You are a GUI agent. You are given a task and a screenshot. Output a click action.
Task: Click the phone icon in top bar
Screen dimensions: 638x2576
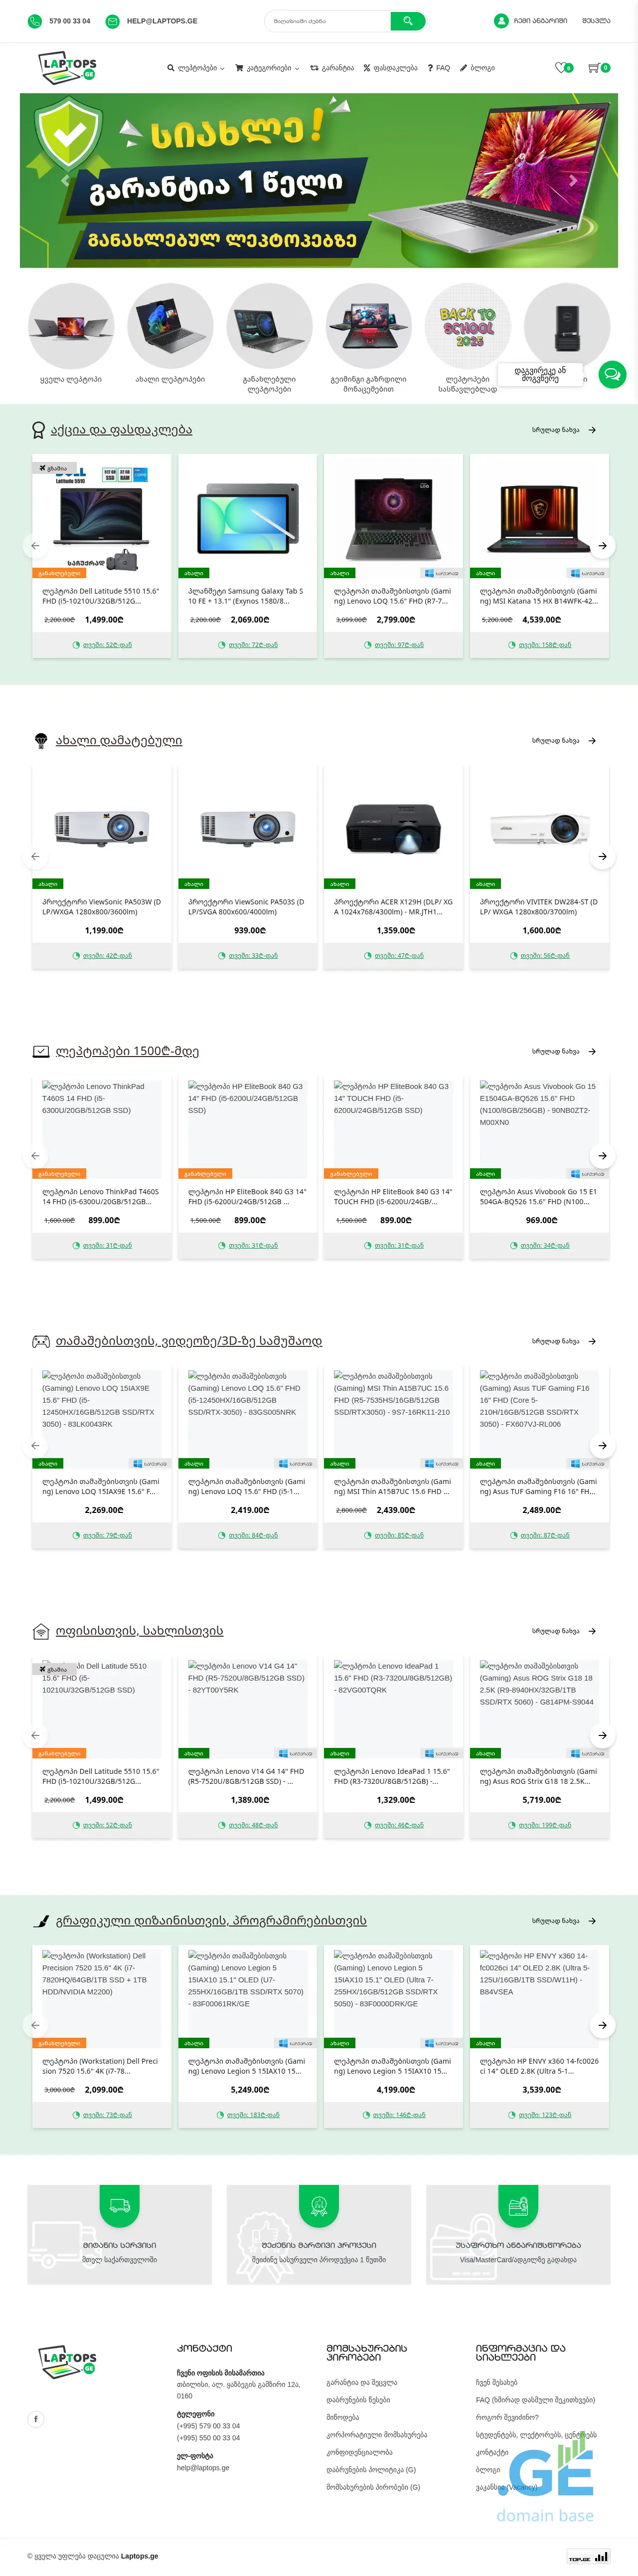[x=35, y=21]
